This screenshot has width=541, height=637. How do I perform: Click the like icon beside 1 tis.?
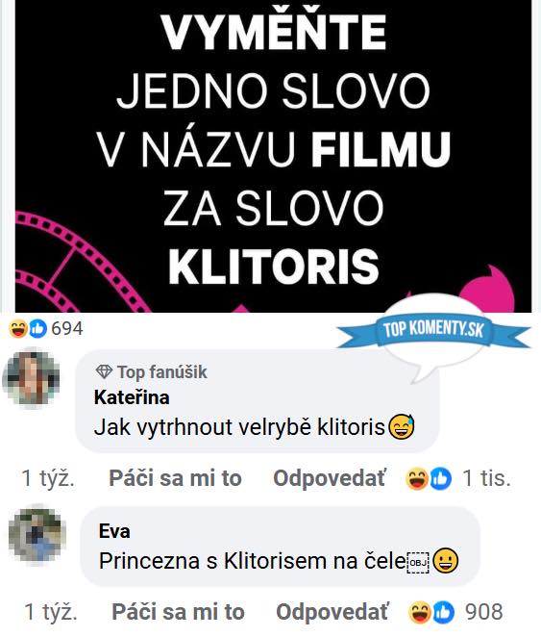pyautogui.click(x=440, y=478)
